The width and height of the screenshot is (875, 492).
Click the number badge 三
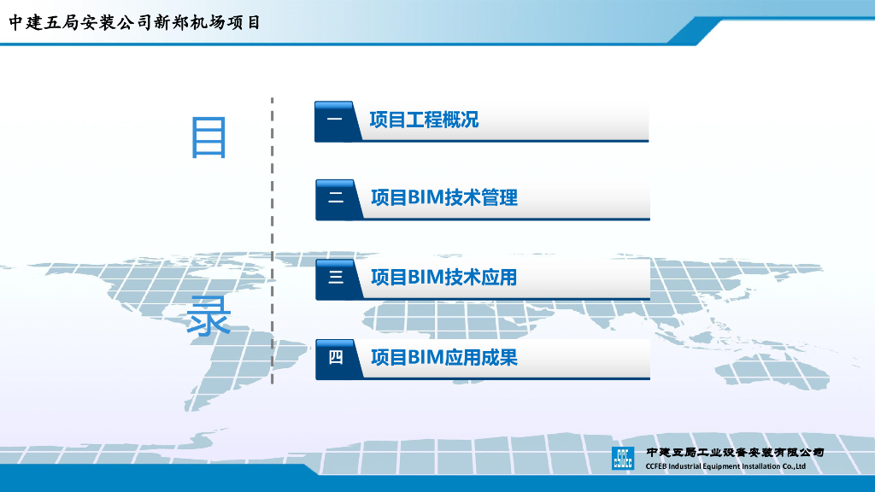[x=335, y=278]
